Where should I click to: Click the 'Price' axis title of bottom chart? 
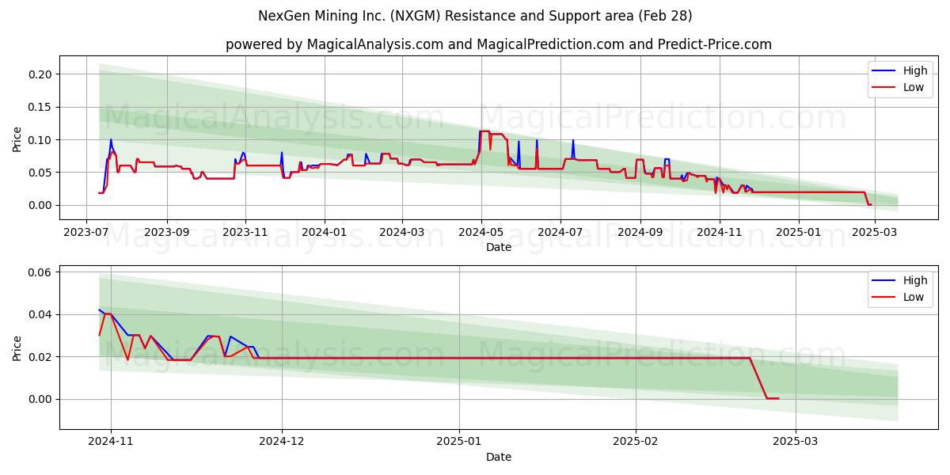point(17,348)
